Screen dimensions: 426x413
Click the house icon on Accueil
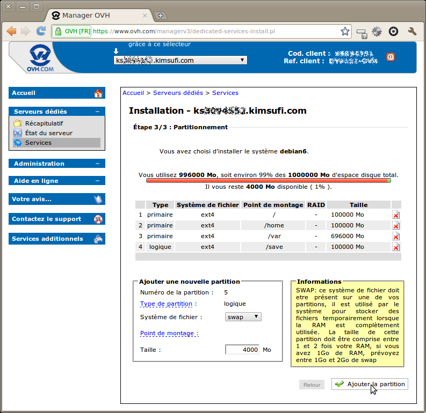tap(98, 93)
